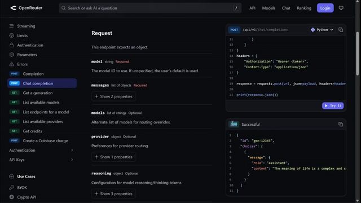Click the search magnifier icon
Image resolution: width=361 pixels, height=203 pixels.
(64, 8)
